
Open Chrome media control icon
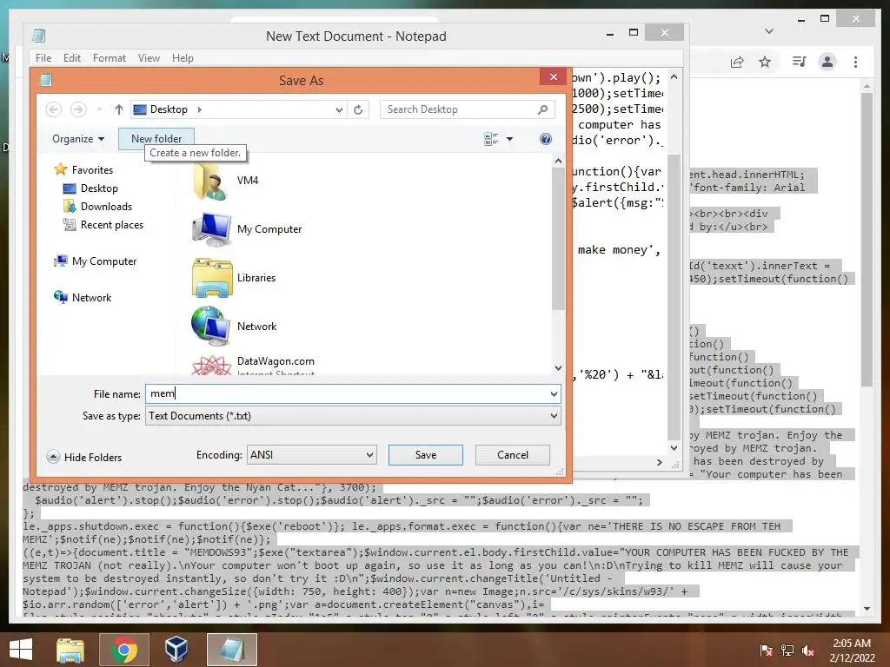(x=800, y=62)
